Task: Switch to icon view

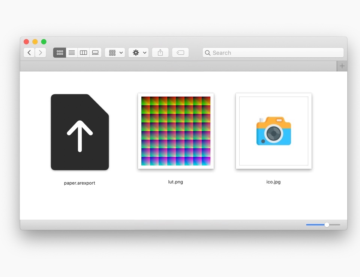Action: pyautogui.click(x=60, y=53)
